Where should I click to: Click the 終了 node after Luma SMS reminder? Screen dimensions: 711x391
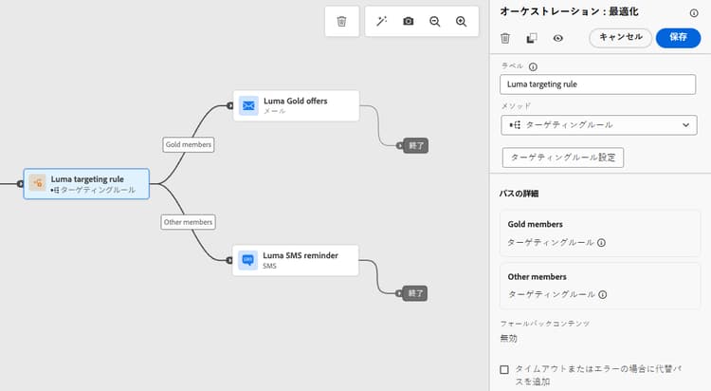click(x=415, y=293)
